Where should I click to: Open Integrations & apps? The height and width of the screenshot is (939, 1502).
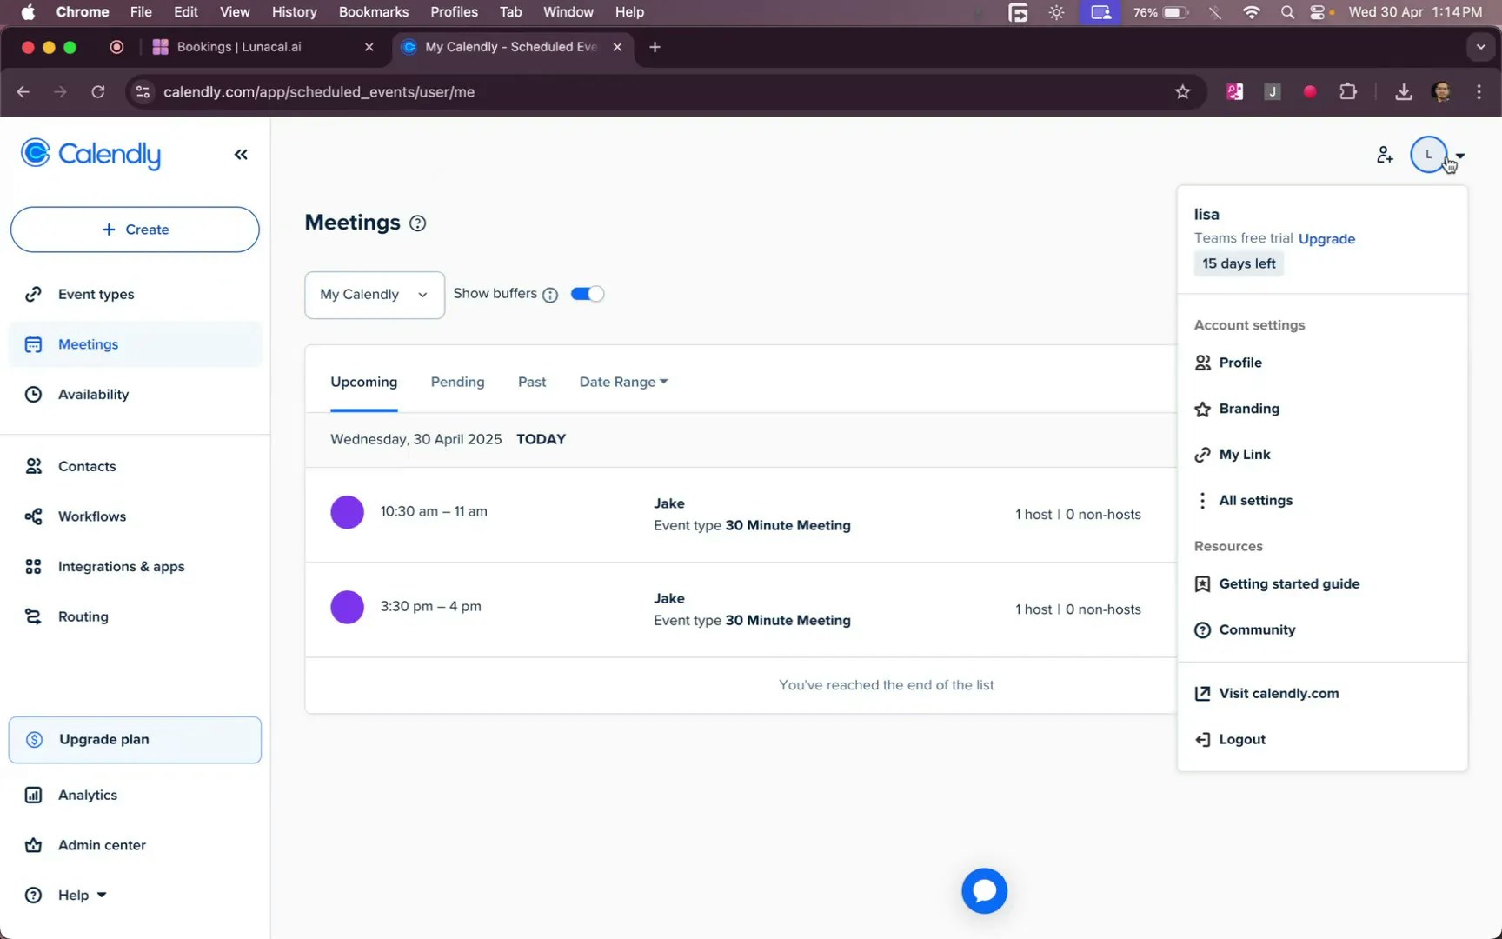pyautogui.click(x=135, y=567)
